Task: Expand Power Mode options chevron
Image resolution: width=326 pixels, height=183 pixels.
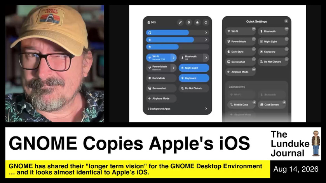Action: 173,68
